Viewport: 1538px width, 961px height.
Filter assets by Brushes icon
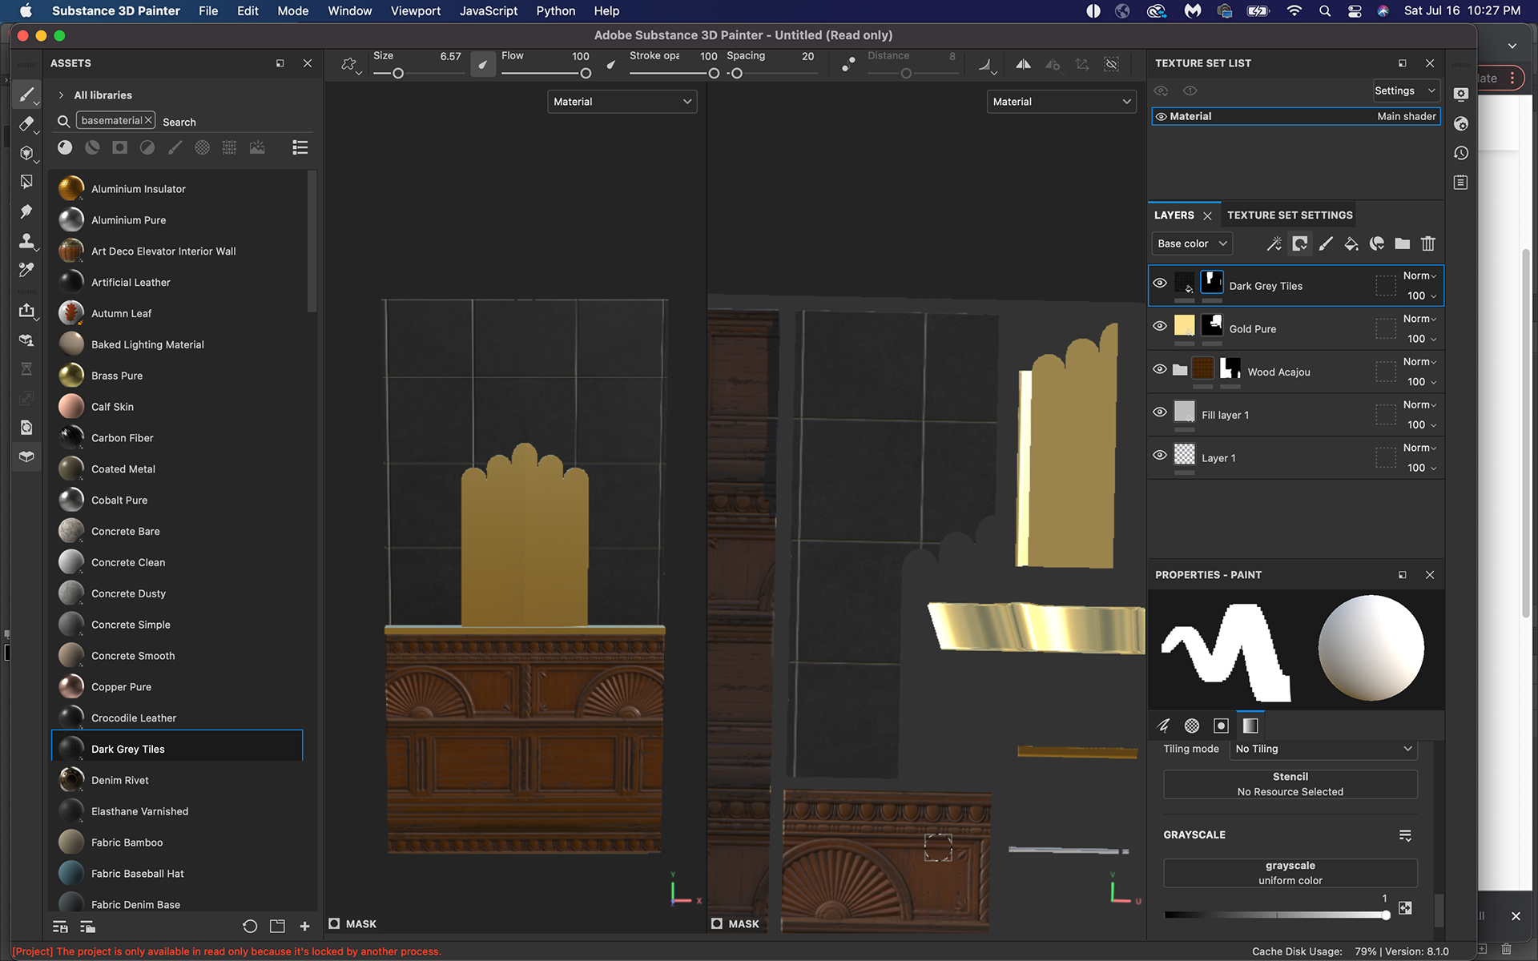(x=175, y=147)
